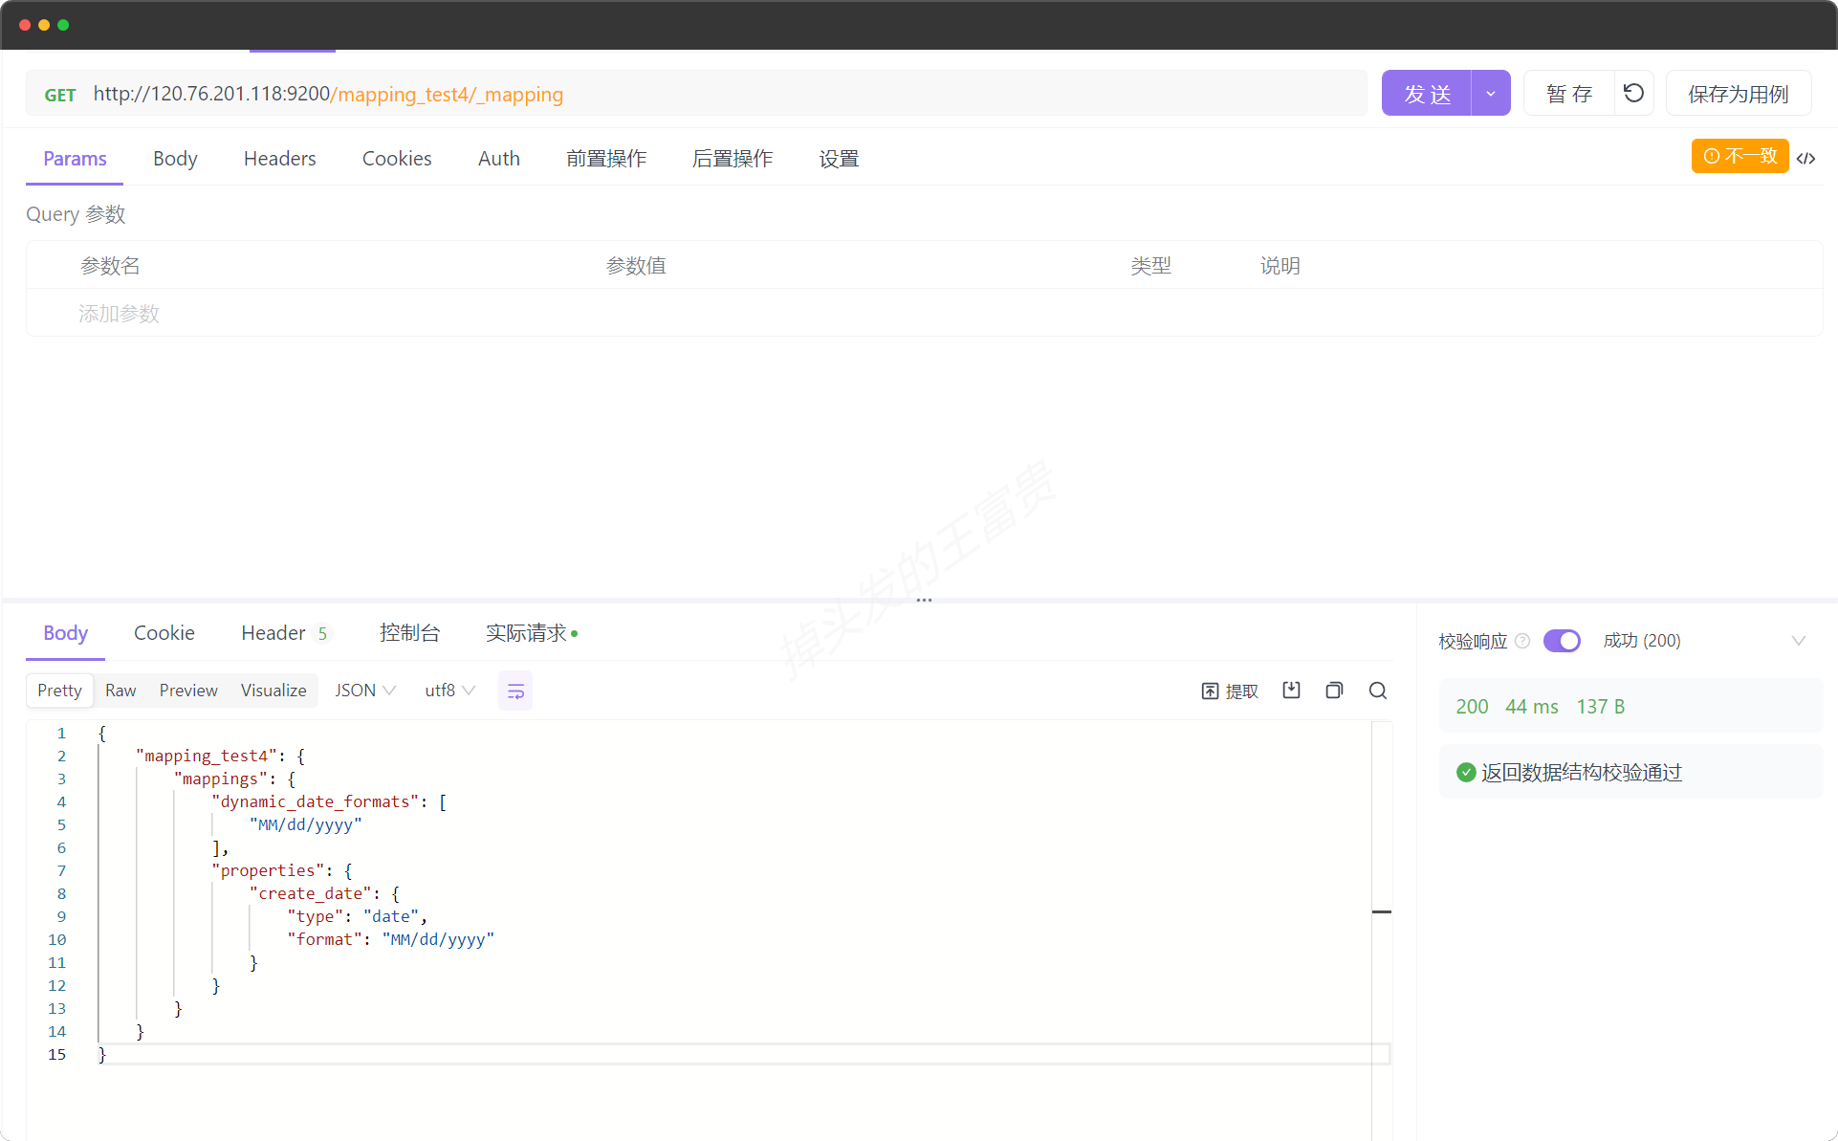Click the 保存为用例 button
This screenshot has height=1141, width=1838.
pos(1739,93)
